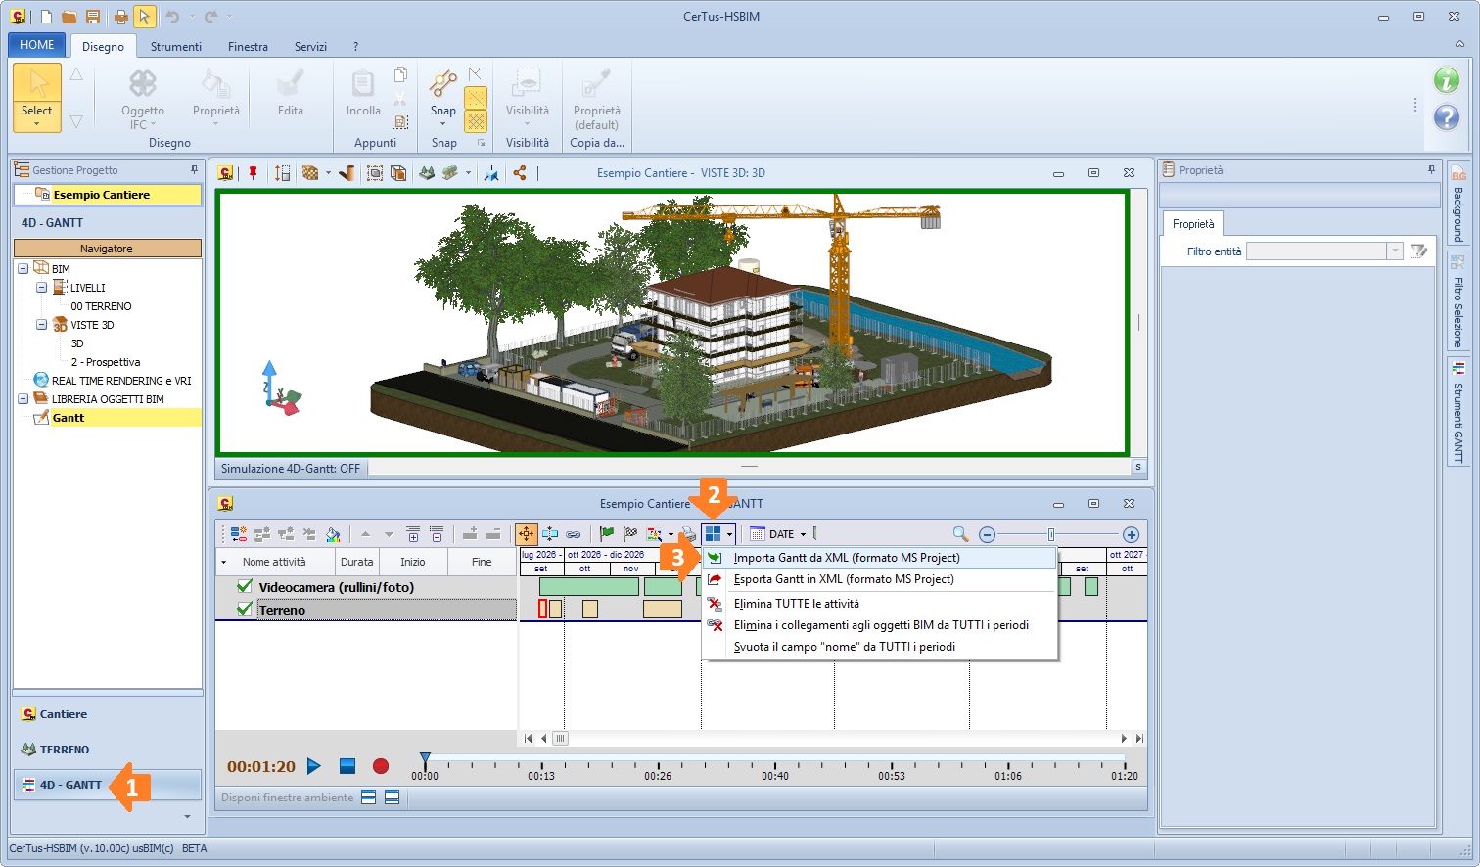Open the Strumenti ribbon tab
Screen dimensions: 1480x867
pos(176,46)
